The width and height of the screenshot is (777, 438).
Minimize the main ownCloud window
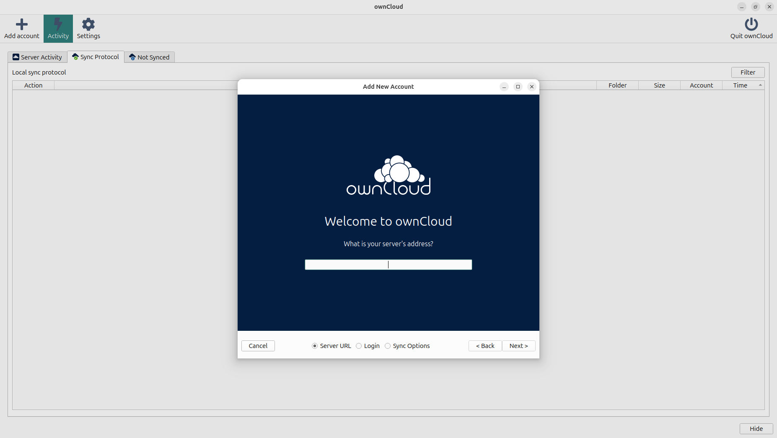[x=742, y=7]
